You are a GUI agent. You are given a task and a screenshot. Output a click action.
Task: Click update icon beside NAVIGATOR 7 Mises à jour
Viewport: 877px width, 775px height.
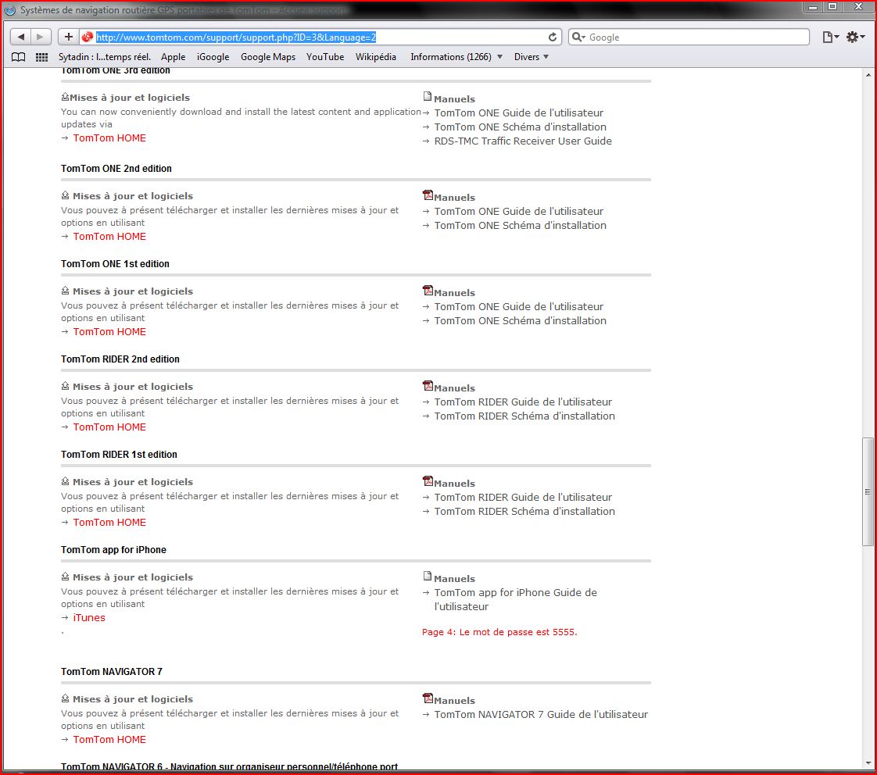coord(66,698)
